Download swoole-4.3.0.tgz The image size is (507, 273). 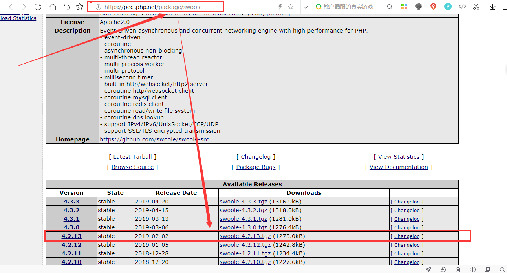coord(243,227)
